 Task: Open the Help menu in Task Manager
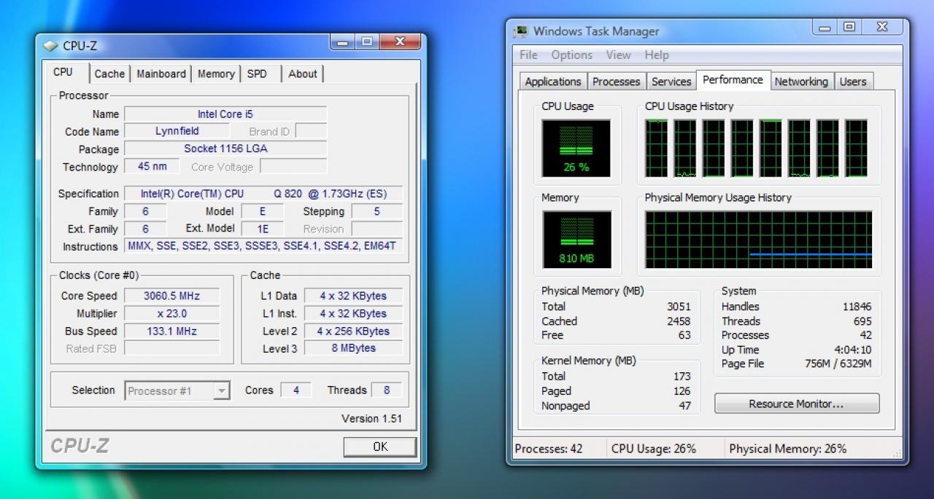coord(656,55)
